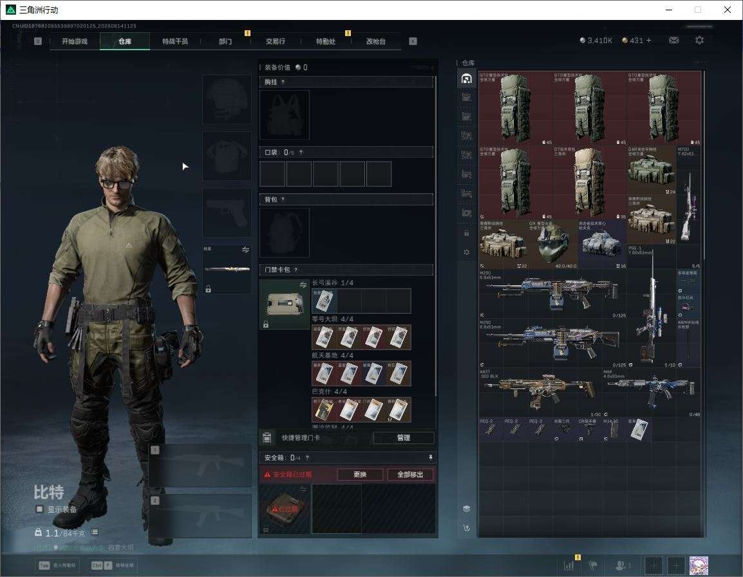Select the empty body armor slot
The height and width of the screenshot is (577, 743).
pyautogui.click(x=227, y=156)
